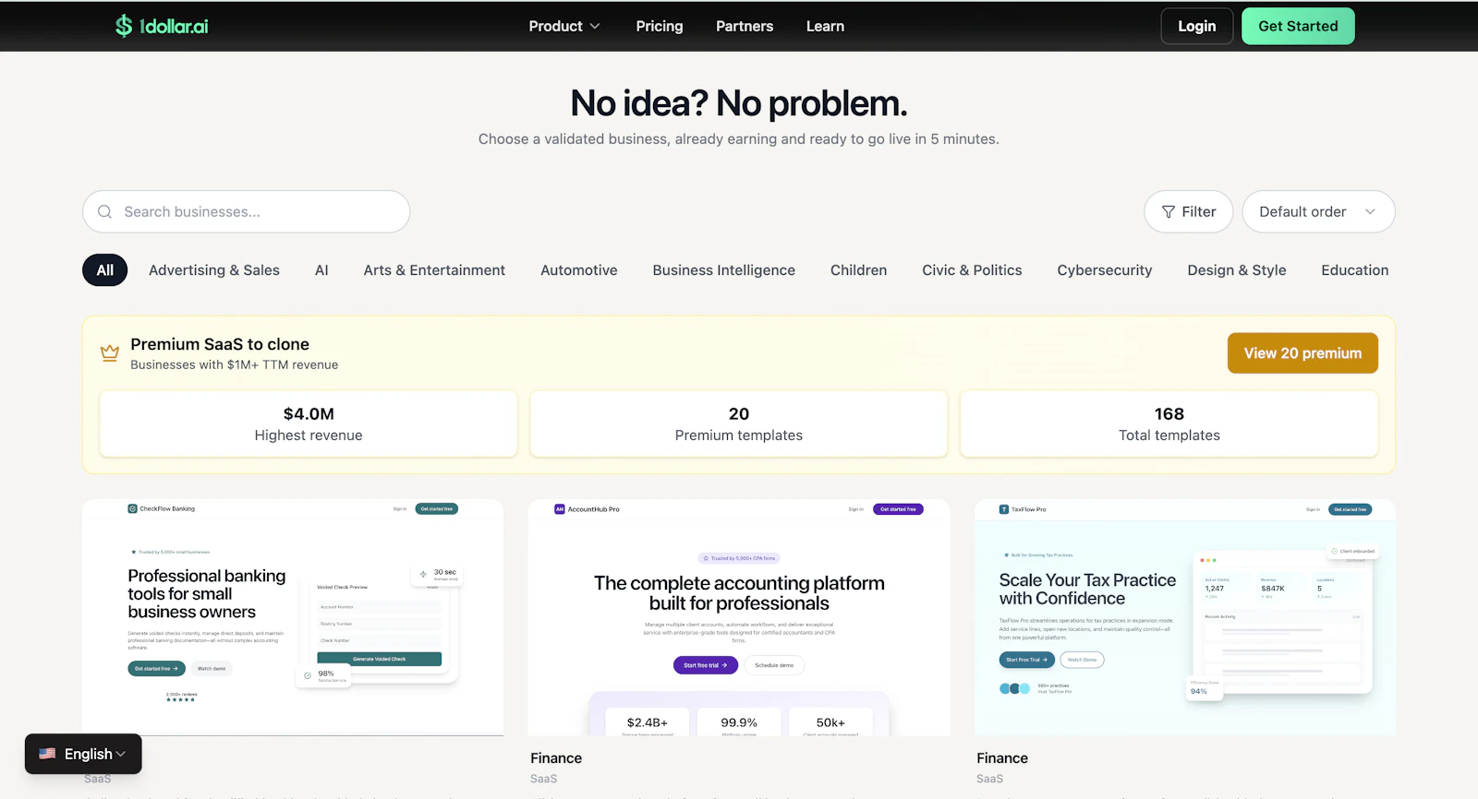
Task: Select the Civic & Politics category
Action: coord(972,270)
